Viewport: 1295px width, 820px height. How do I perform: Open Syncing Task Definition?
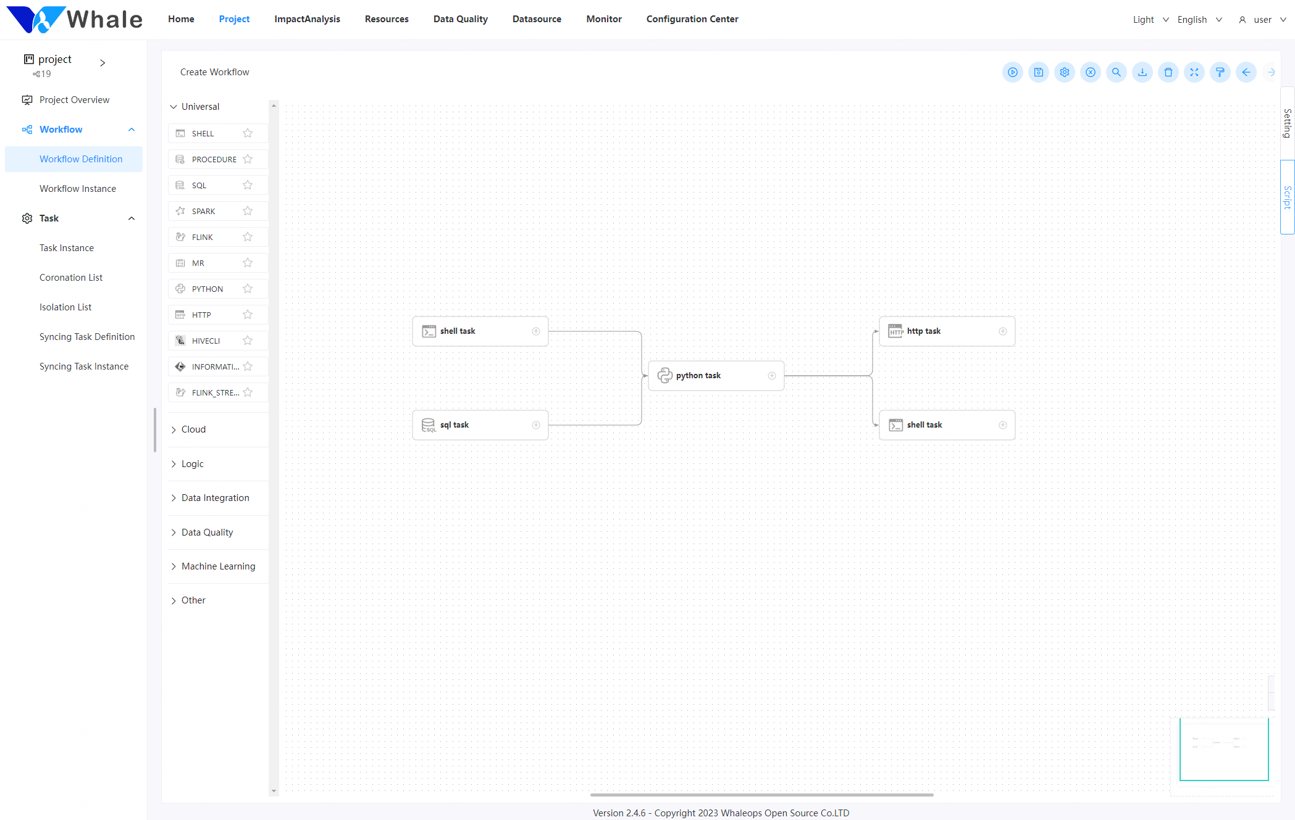click(x=87, y=337)
